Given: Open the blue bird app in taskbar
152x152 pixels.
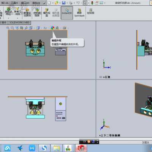Looking at the screenshot, I should coord(20,148).
